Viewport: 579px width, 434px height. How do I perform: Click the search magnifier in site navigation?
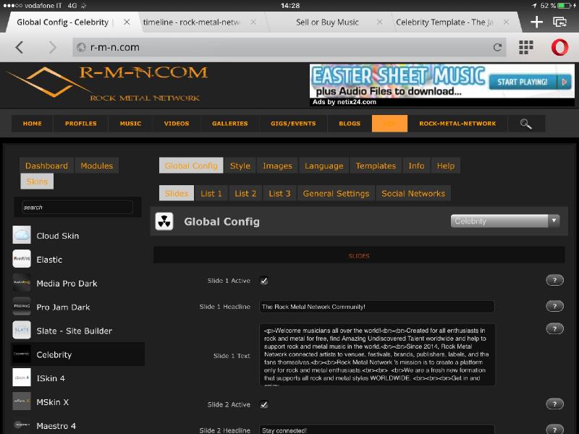(526, 124)
